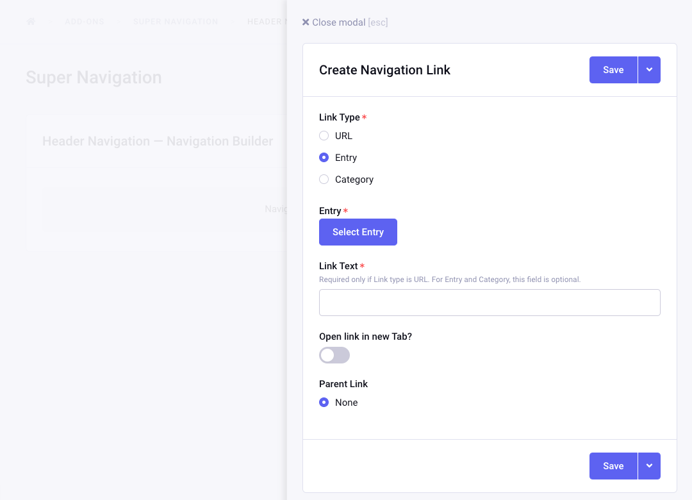Click the Create Navigation Link heading

coord(384,70)
